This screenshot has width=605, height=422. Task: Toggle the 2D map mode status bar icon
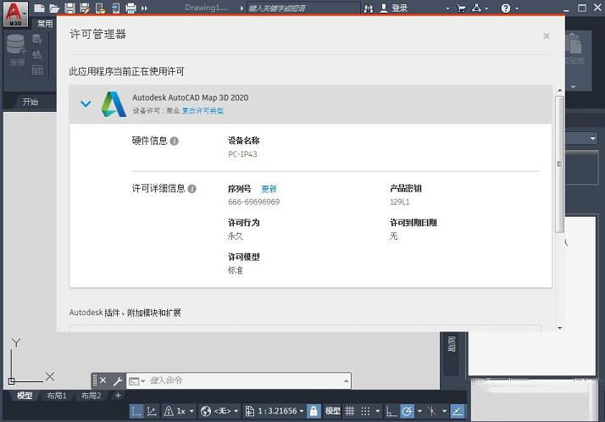[x=136, y=411]
